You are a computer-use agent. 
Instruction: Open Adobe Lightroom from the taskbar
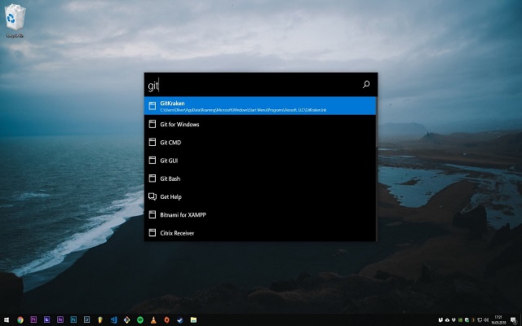tap(87, 320)
